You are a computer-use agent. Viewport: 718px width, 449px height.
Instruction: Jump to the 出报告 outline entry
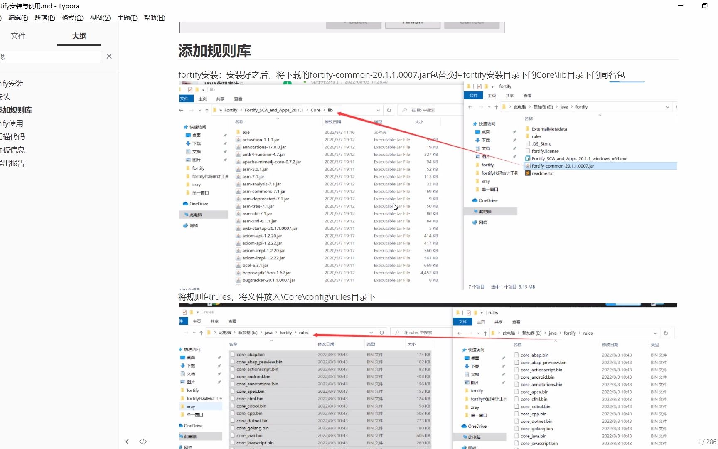[x=12, y=163]
